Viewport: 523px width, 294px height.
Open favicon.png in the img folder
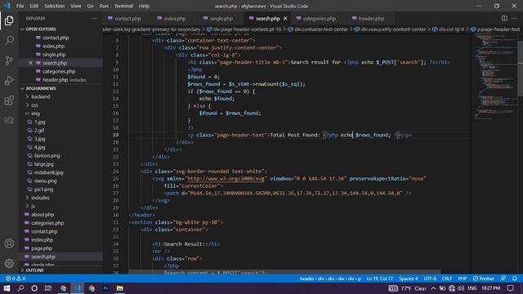pyautogui.click(x=47, y=156)
